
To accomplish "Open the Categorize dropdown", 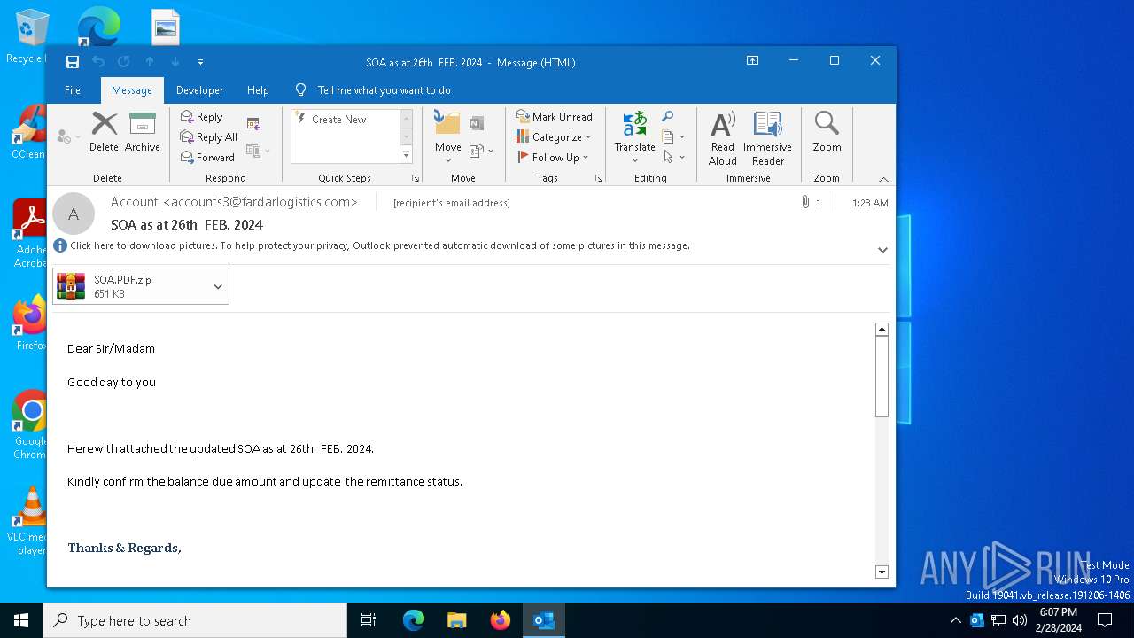I will coord(554,136).
